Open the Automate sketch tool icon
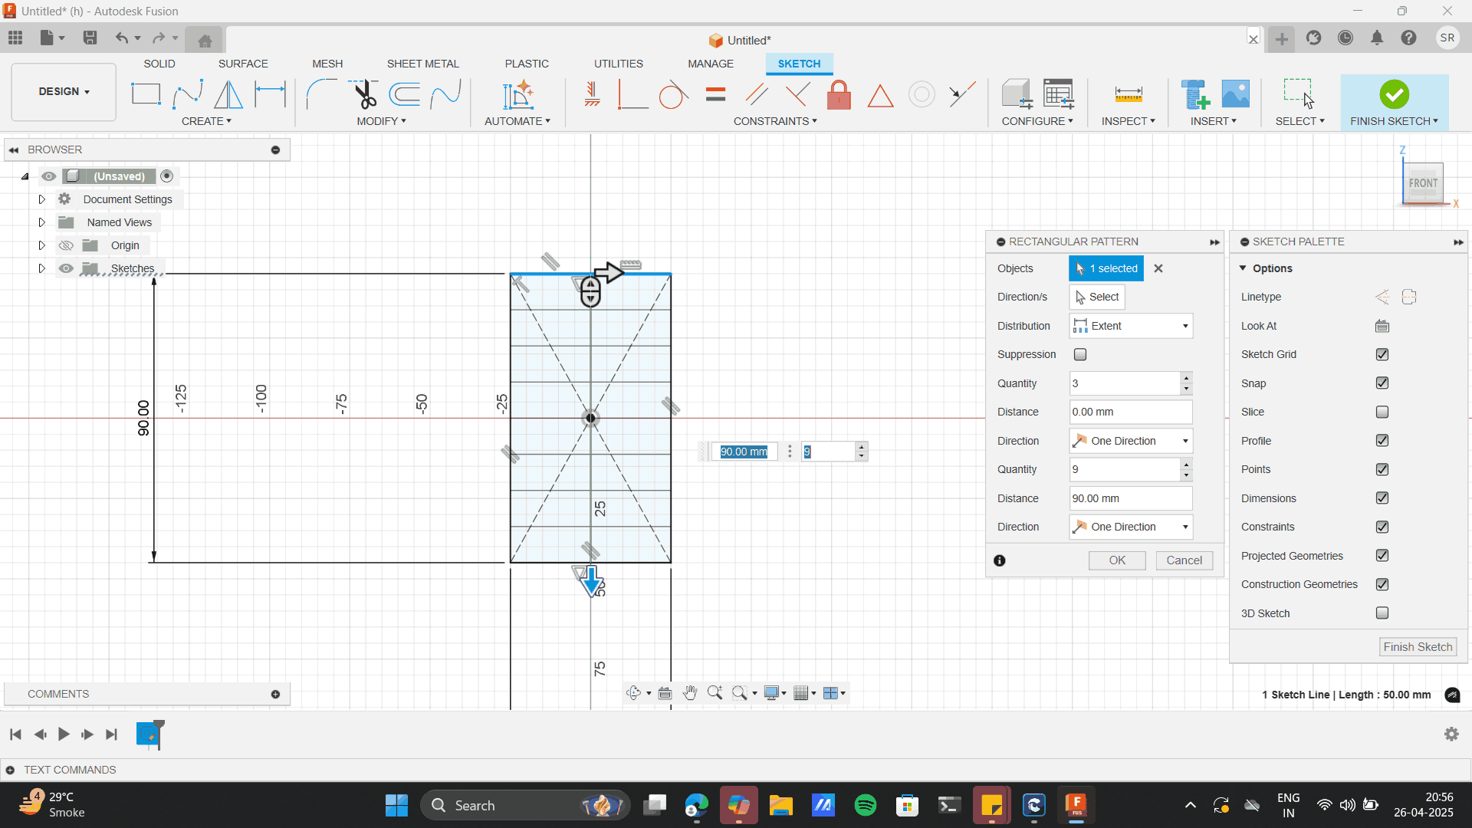 pos(517,94)
